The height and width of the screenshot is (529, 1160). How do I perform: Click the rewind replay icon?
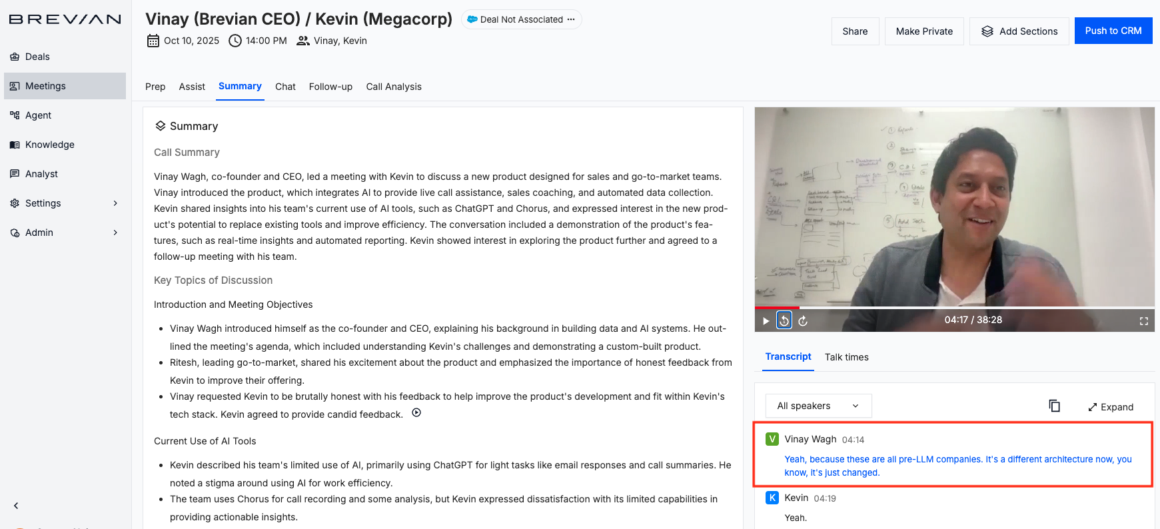click(x=784, y=320)
